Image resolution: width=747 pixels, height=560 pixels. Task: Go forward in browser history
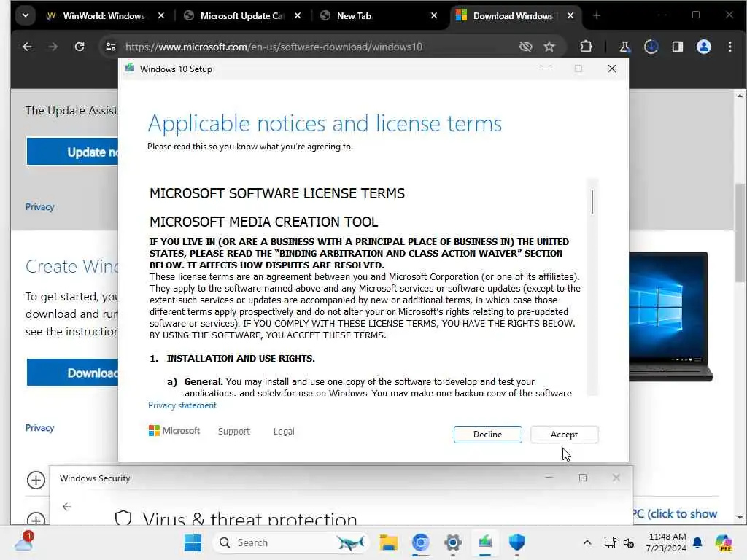pos(53,47)
